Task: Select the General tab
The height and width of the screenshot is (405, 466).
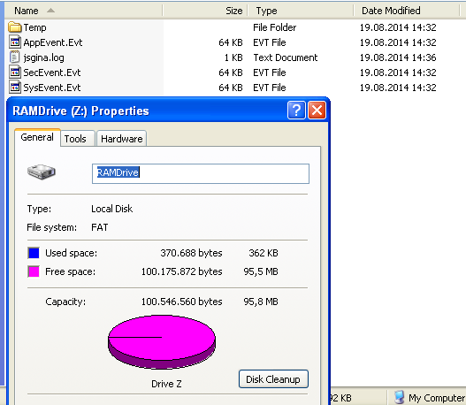Action: click(37, 137)
